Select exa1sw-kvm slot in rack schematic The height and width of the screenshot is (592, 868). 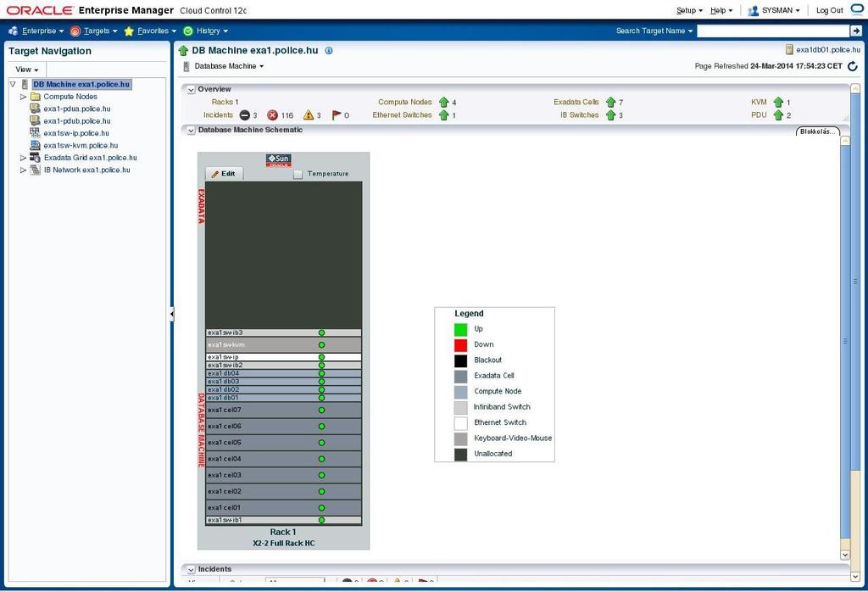point(283,345)
